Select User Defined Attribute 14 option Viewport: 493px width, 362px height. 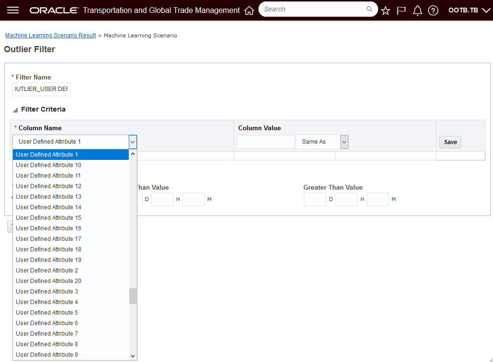click(71, 207)
